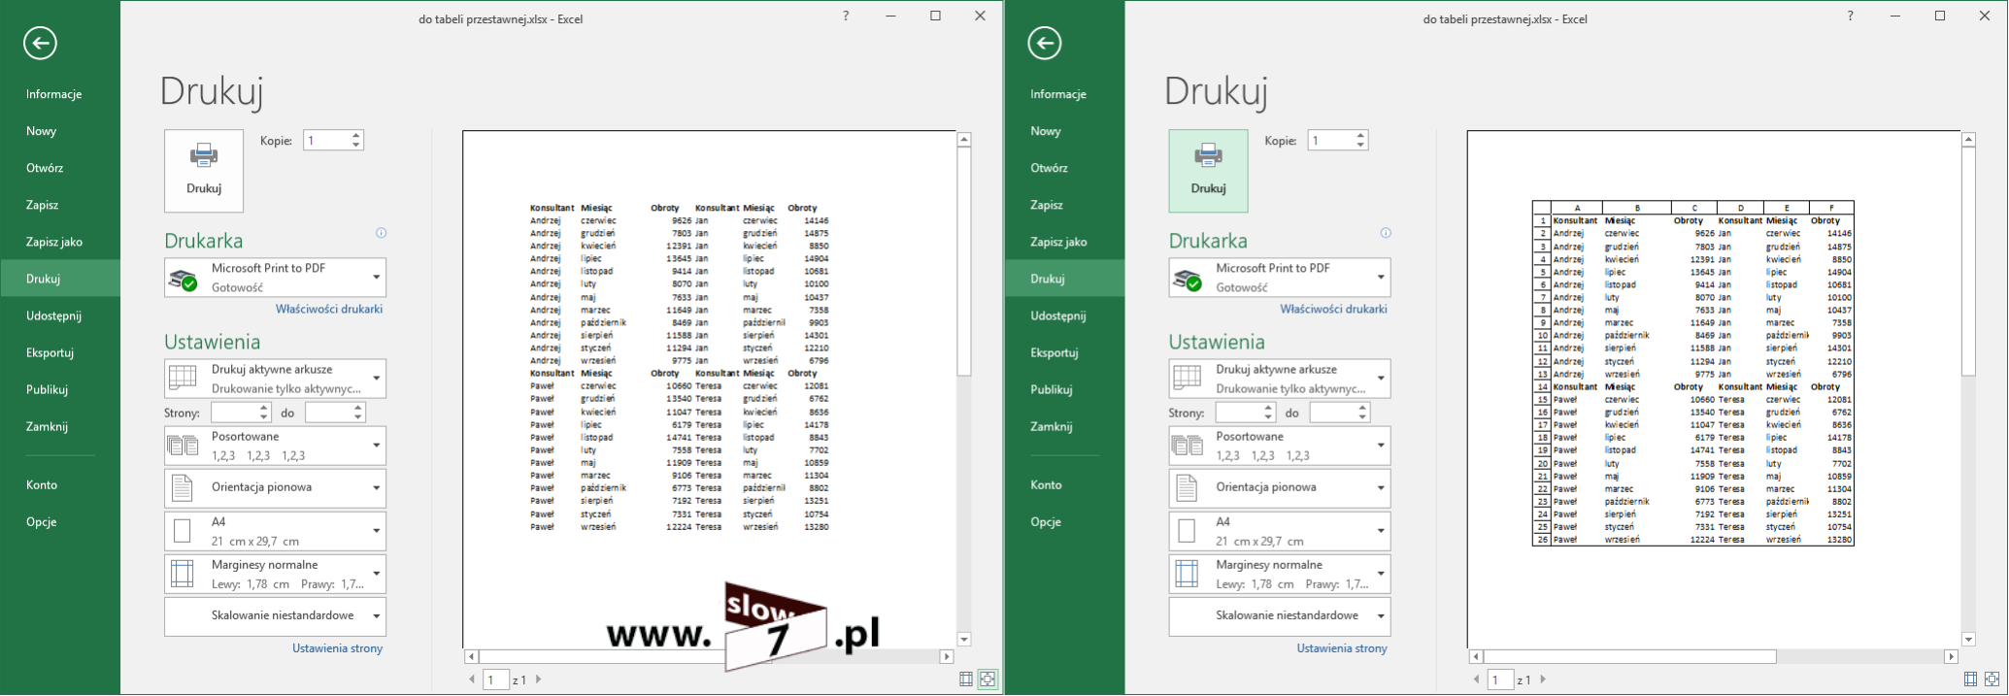2009x696 pixels.
Task: Expand Drukuj aktywne arkusze dropdown, right window
Action: [1279, 379]
